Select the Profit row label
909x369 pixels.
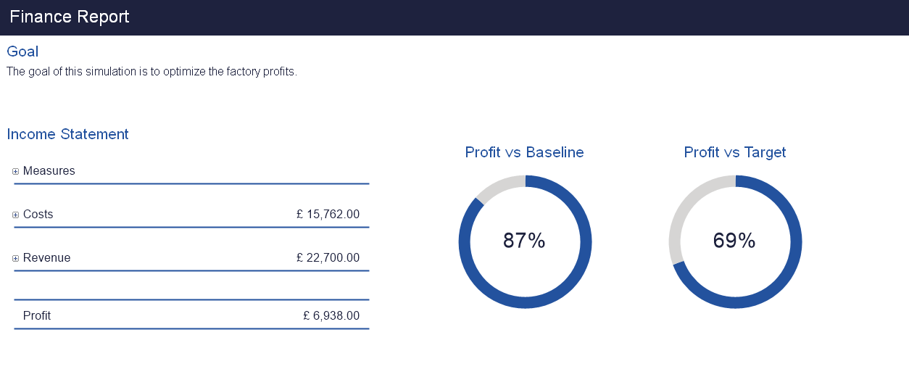point(37,316)
